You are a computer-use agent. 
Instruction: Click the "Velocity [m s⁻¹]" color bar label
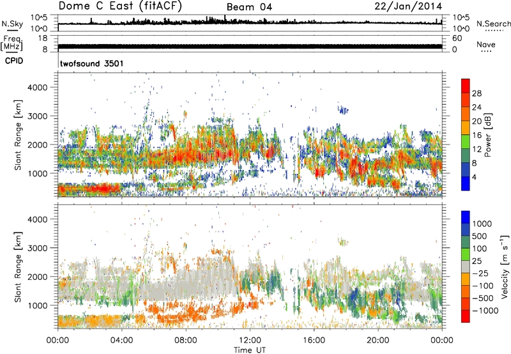pyautogui.click(x=505, y=266)
